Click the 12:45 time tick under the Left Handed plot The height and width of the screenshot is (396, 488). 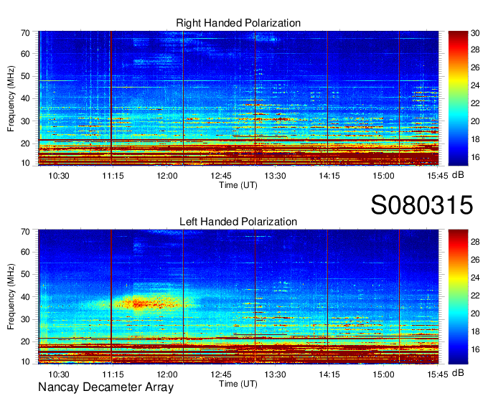[x=221, y=374]
